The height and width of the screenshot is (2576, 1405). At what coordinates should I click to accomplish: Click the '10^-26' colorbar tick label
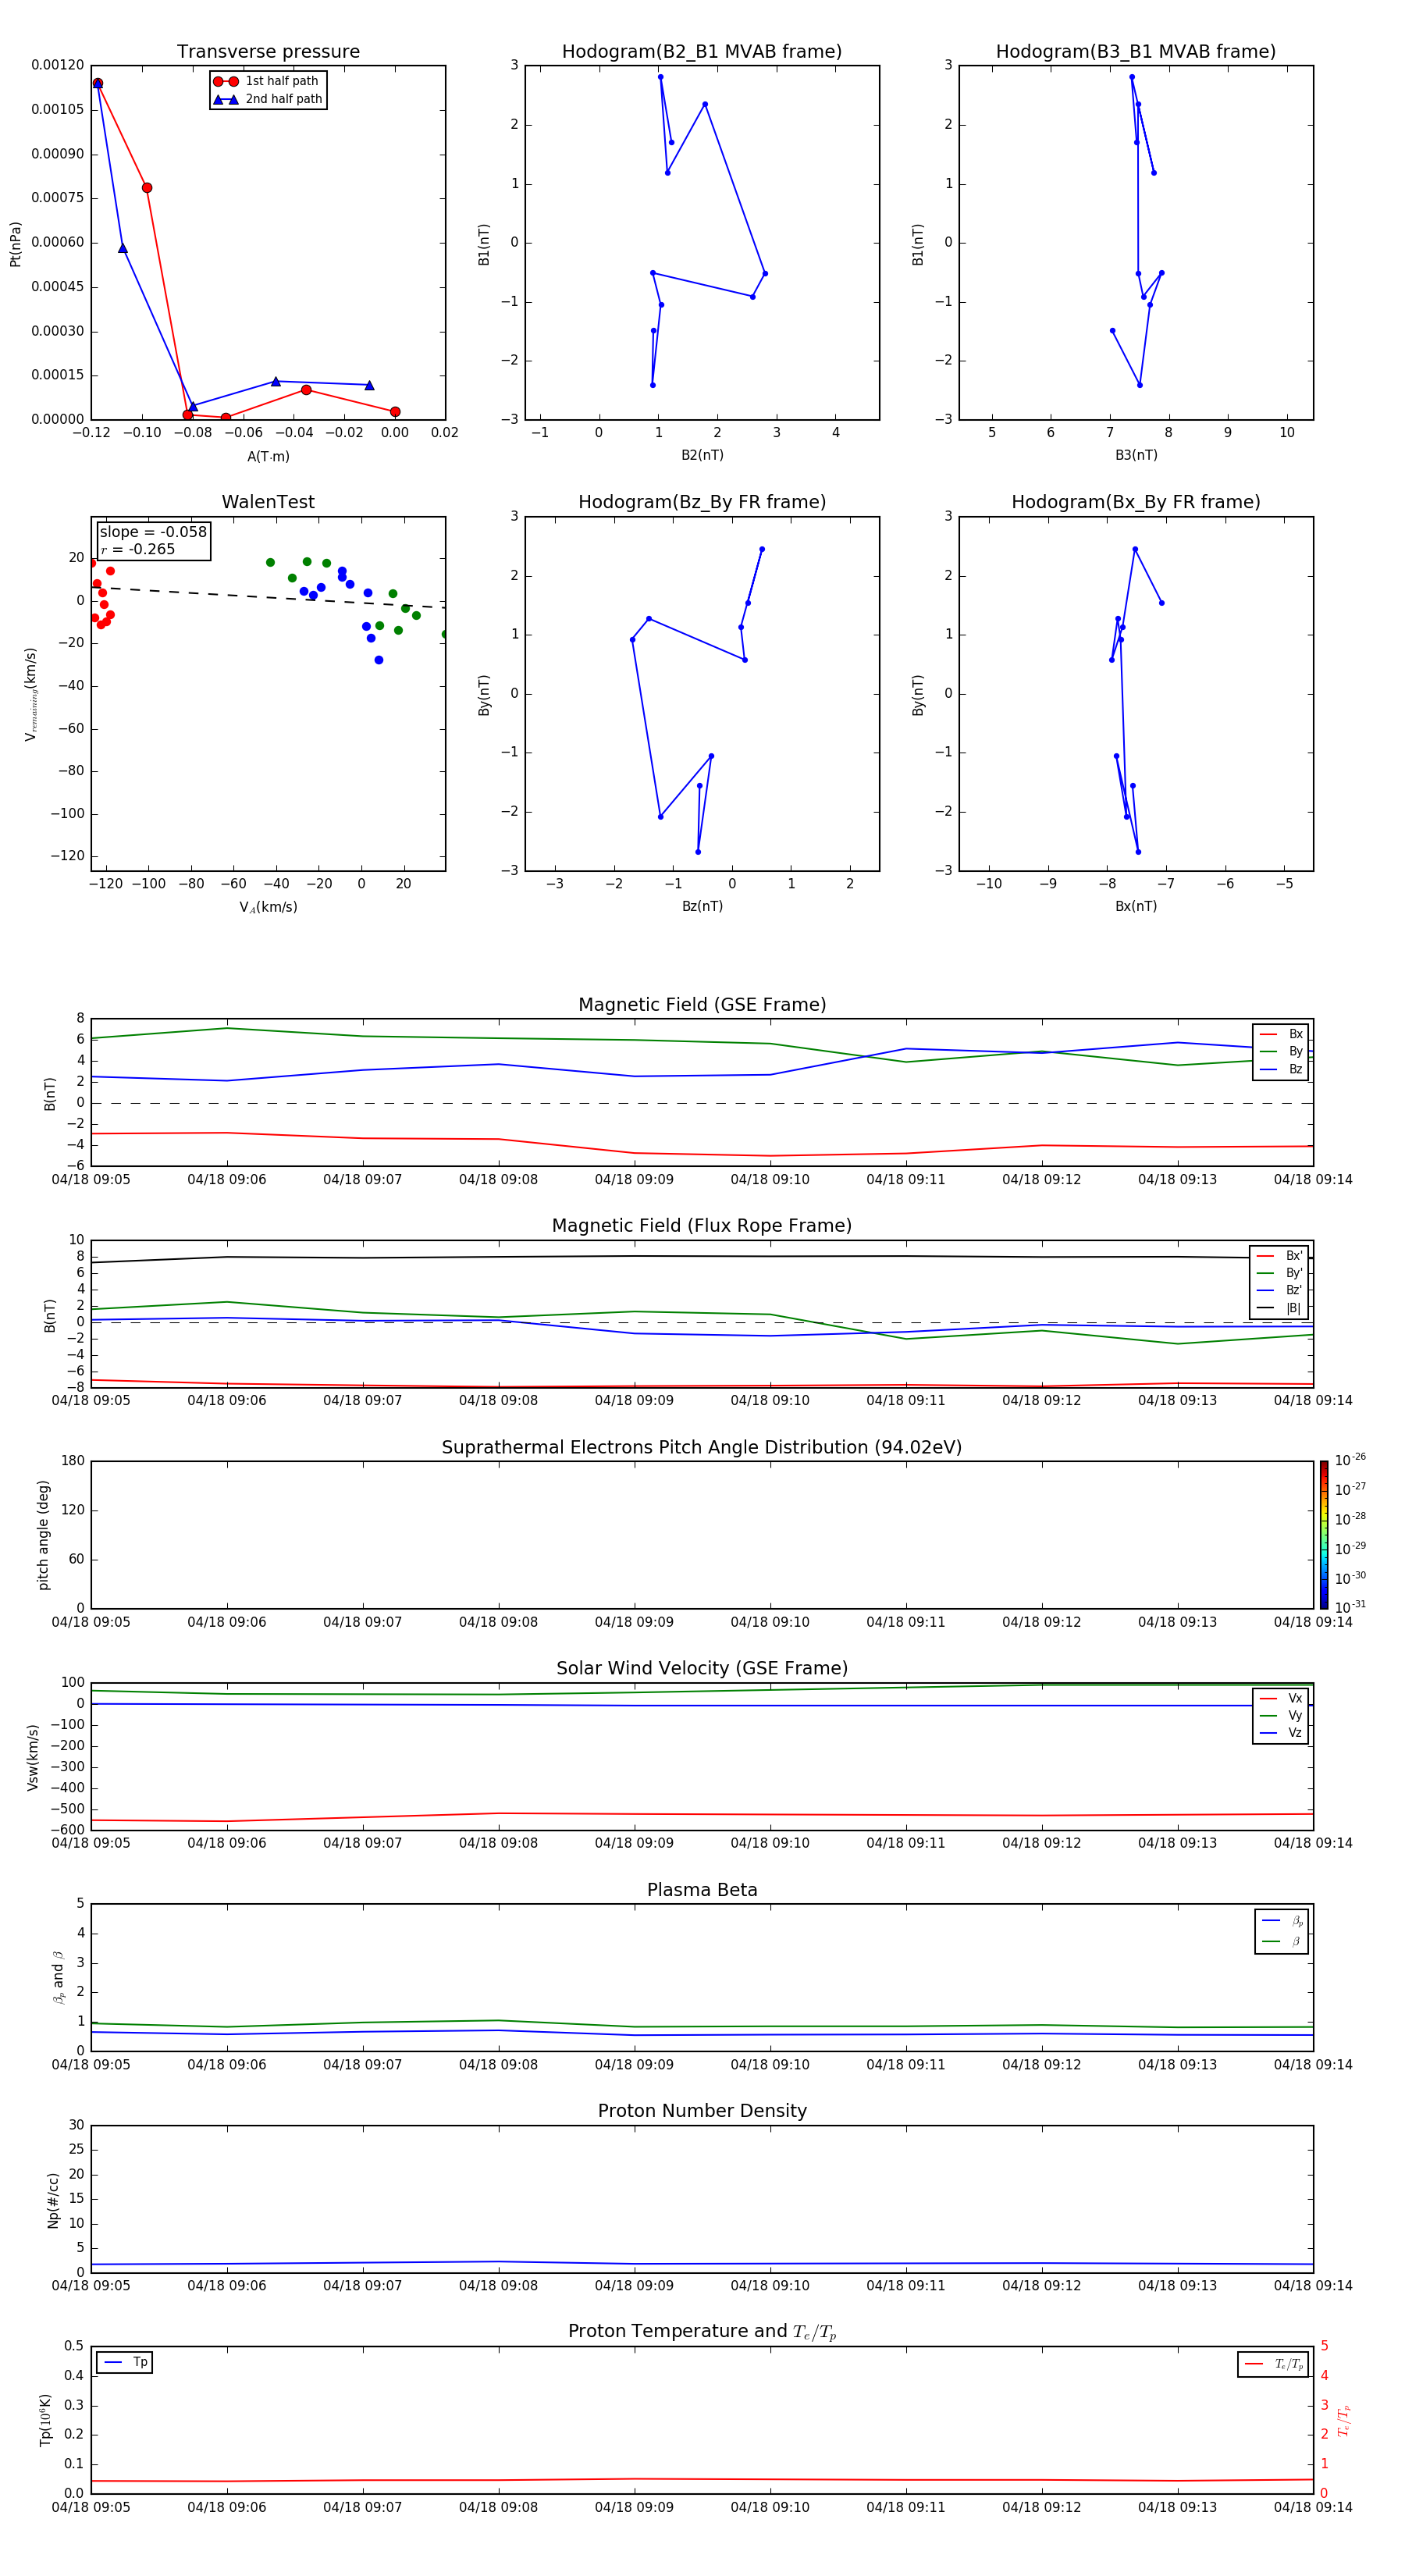1350,1460
